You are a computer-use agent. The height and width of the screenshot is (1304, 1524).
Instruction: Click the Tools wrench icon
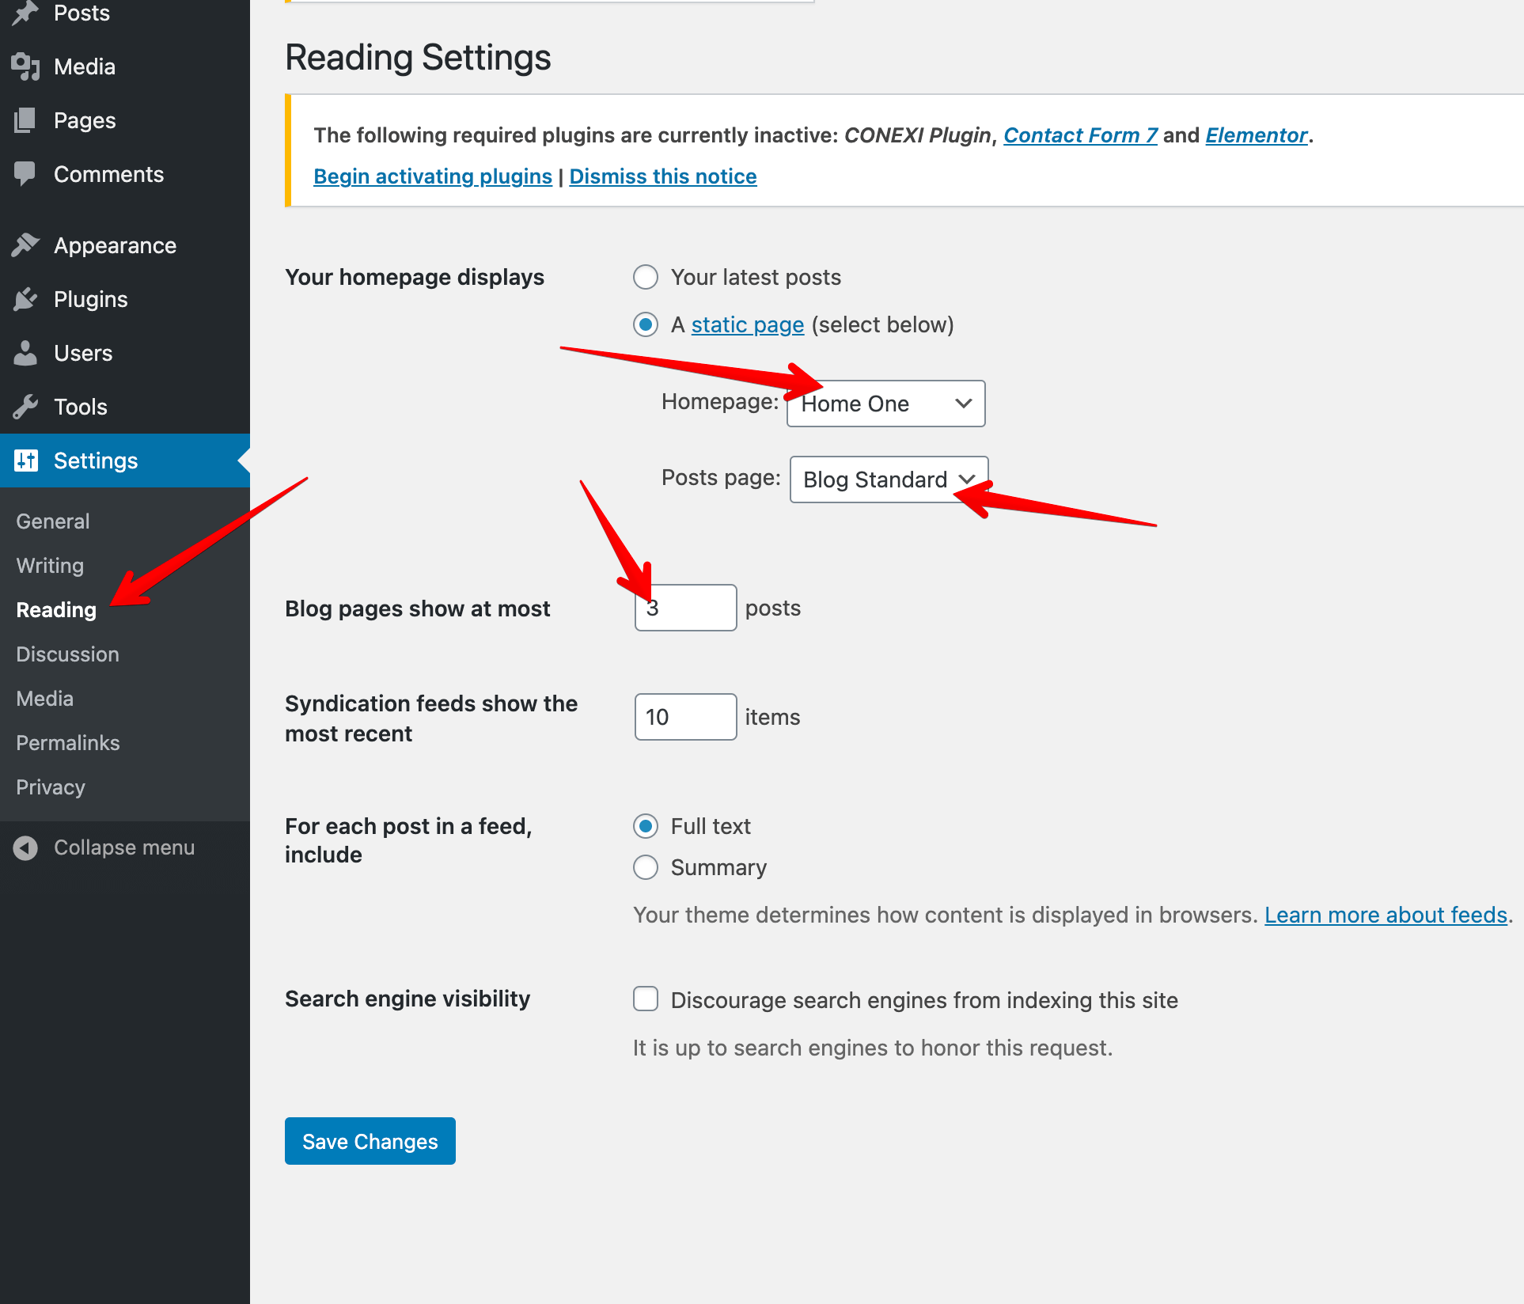coord(25,407)
